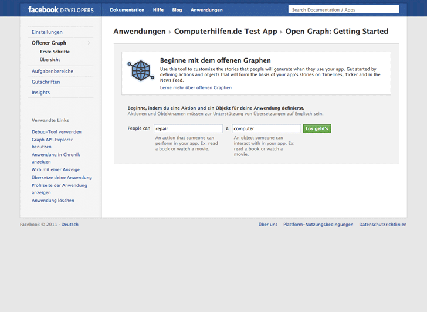Click the 'Open Graph: Getting Started' heading
The width and height of the screenshot is (427, 312).
(337, 31)
